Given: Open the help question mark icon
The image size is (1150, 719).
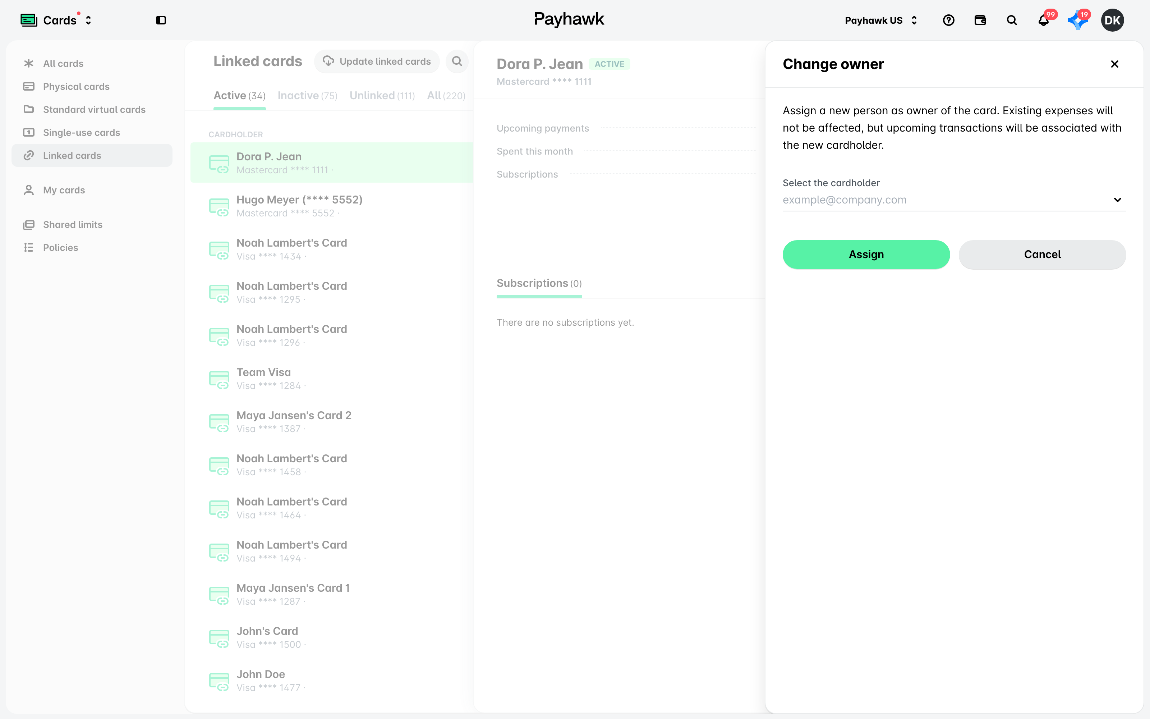Looking at the screenshot, I should [948, 20].
